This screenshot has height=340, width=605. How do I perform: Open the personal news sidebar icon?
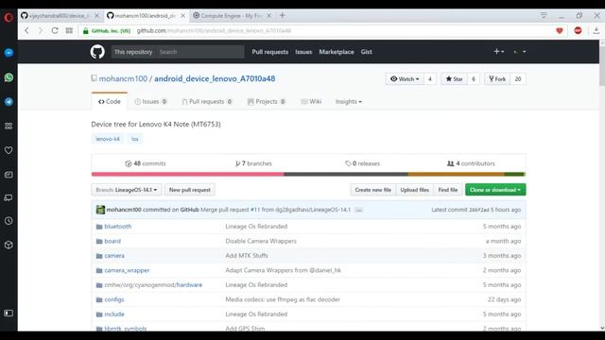point(9,175)
